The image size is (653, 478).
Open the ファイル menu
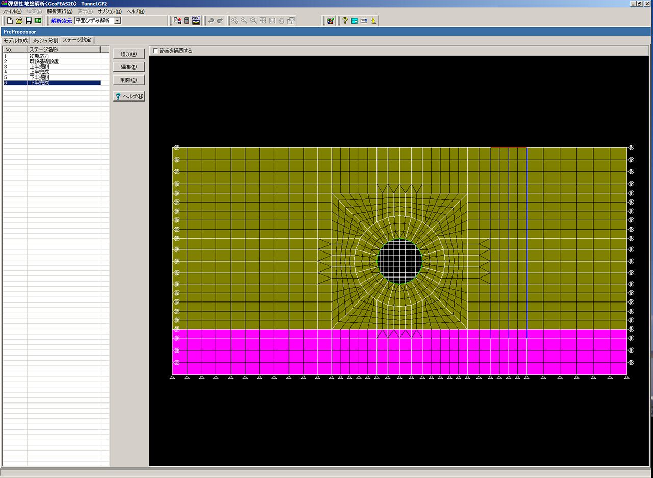(12, 11)
